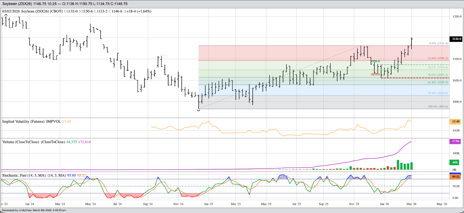This screenshot has width=464, height=213.
Task: Click the purple 173K volume badge
Action: pos(456,141)
